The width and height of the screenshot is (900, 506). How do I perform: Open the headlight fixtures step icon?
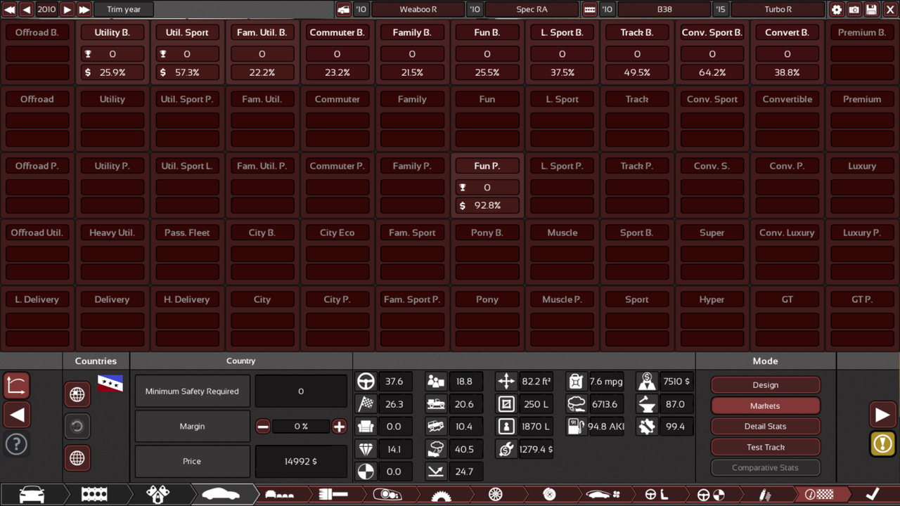click(x=387, y=495)
